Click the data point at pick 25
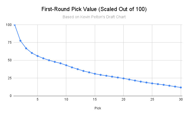The width and height of the screenshot is (188, 116). tap(152, 83)
